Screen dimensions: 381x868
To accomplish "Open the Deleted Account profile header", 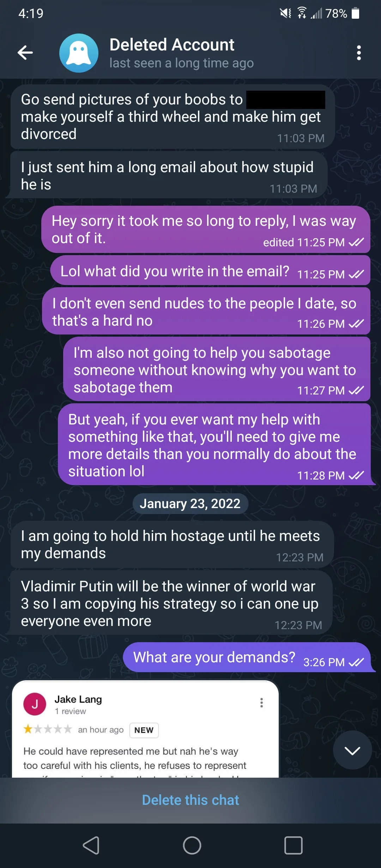I will (x=181, y=53).
